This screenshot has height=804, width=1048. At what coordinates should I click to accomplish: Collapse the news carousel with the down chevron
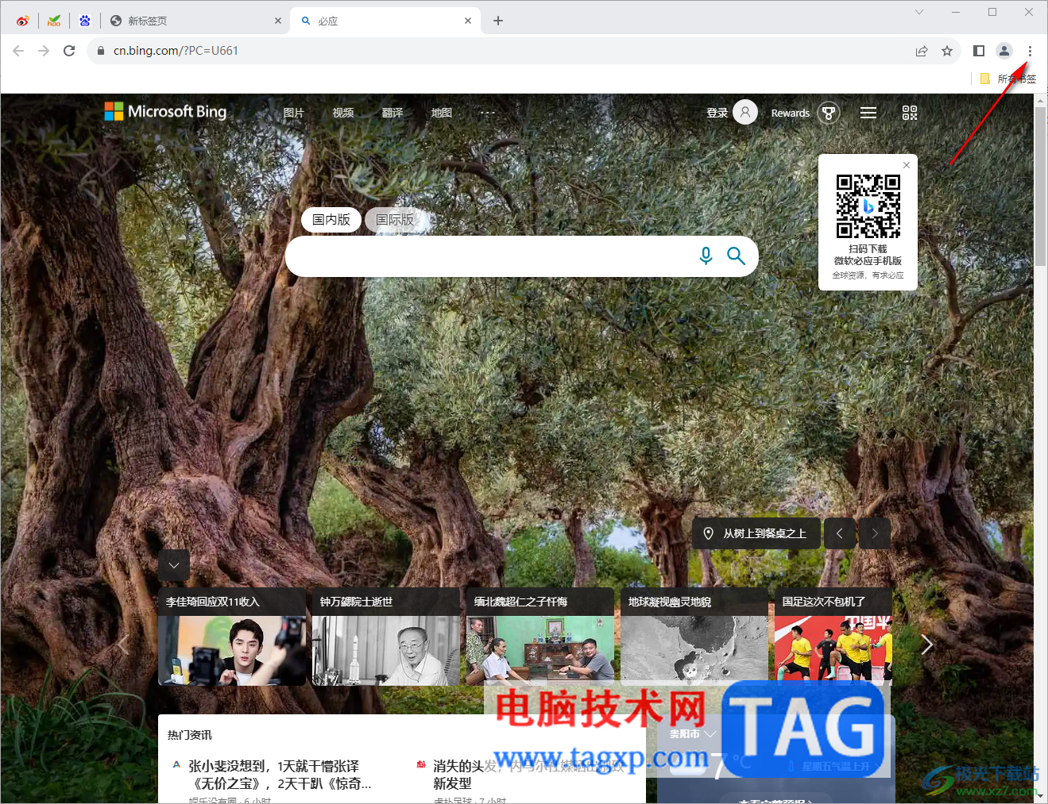[174, 565]
